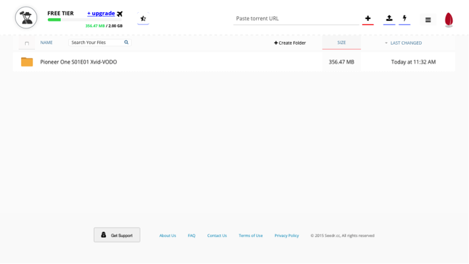The width and height of the screenshot is (469, 264).
Task: Click the red seed icon
Action: (449, 20)
